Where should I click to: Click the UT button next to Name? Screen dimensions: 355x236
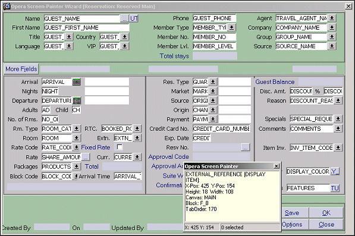134,18
